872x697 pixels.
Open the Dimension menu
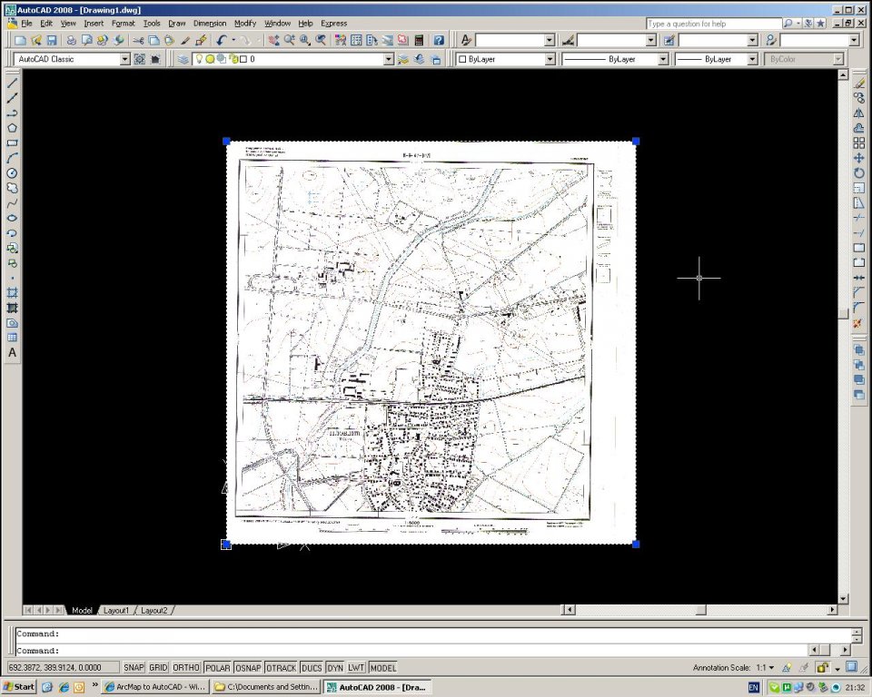[x=209, y=23]
